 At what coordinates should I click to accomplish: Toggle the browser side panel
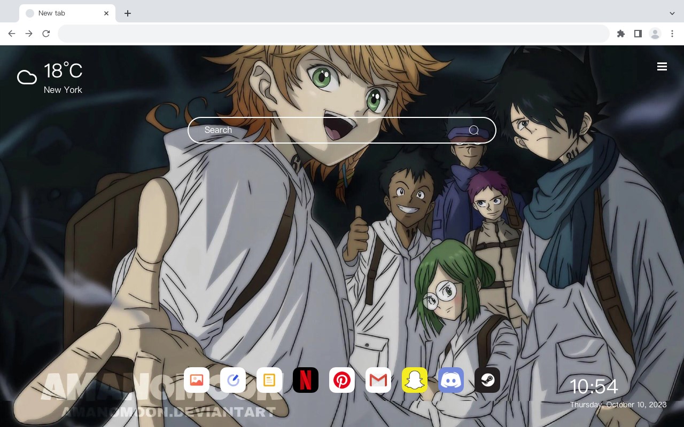point(638,34)
